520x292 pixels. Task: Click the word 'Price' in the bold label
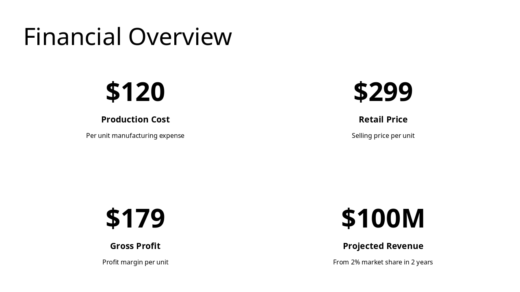[396, 120]
